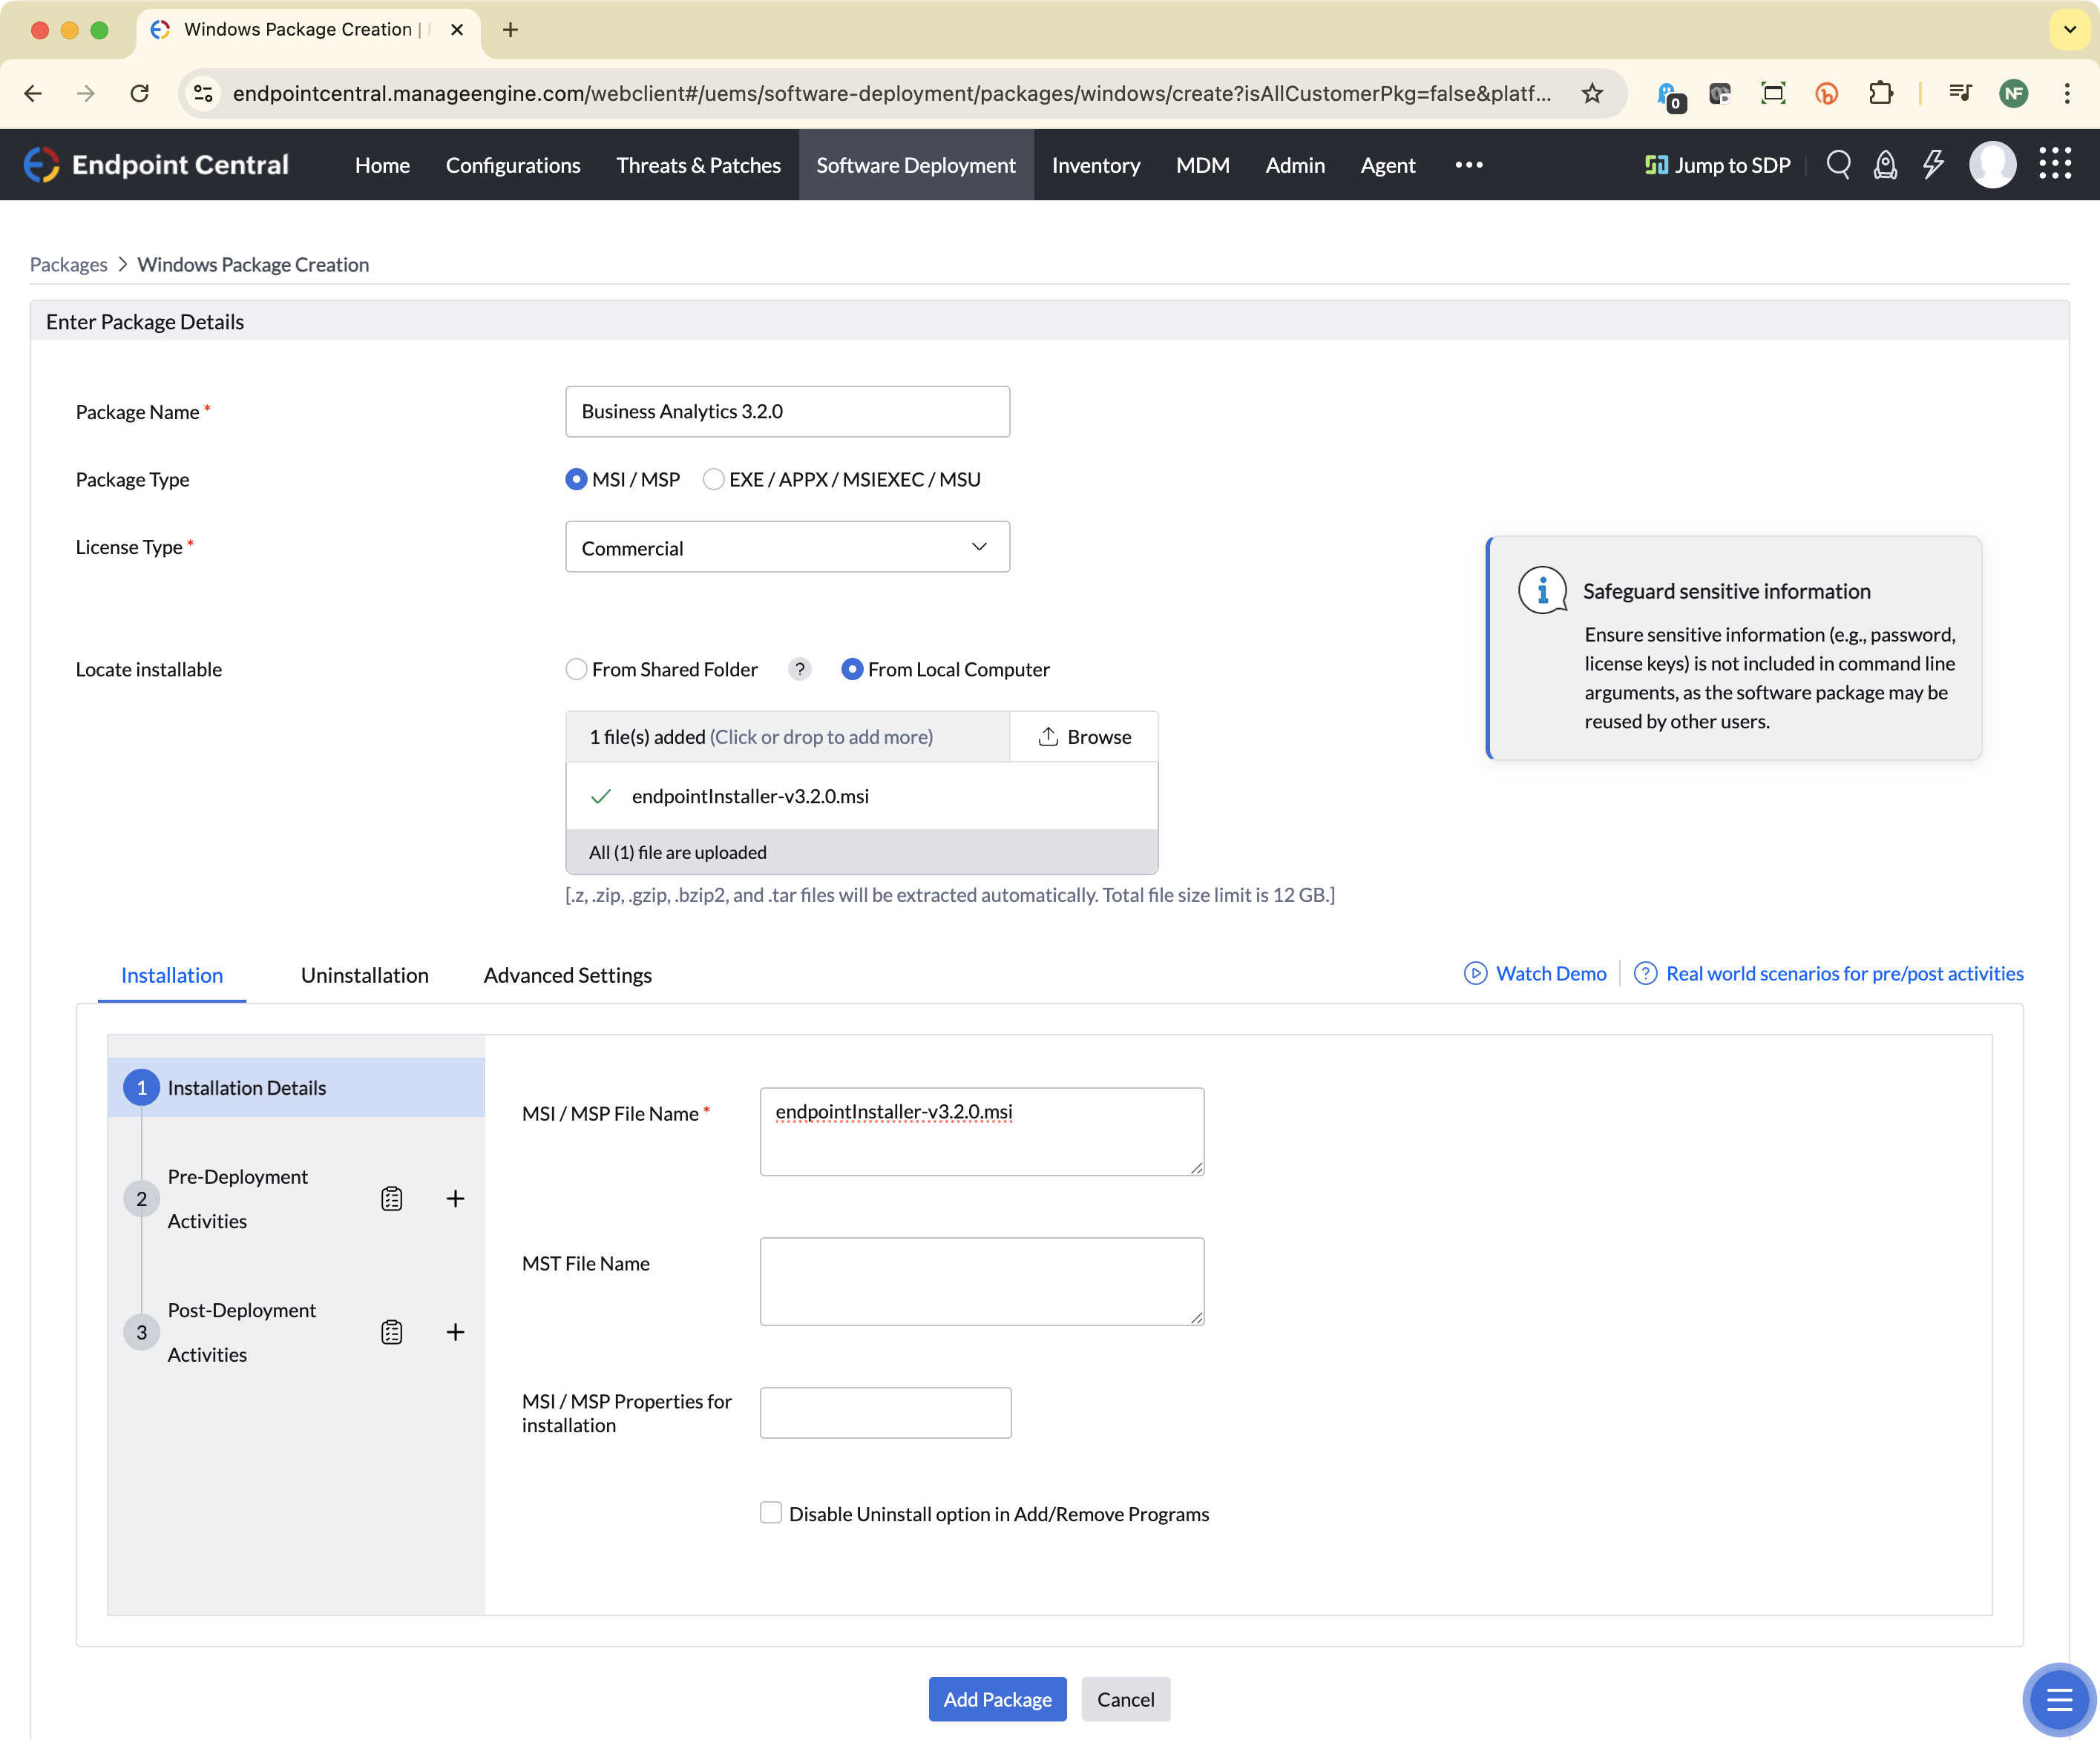Click the notifications bell icon

click(x=1885, y=165)
